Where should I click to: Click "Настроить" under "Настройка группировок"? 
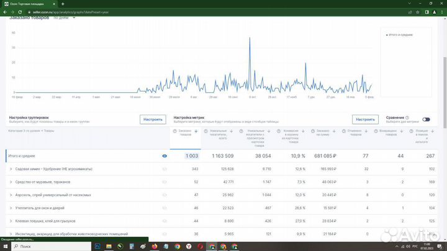[153, 120]
